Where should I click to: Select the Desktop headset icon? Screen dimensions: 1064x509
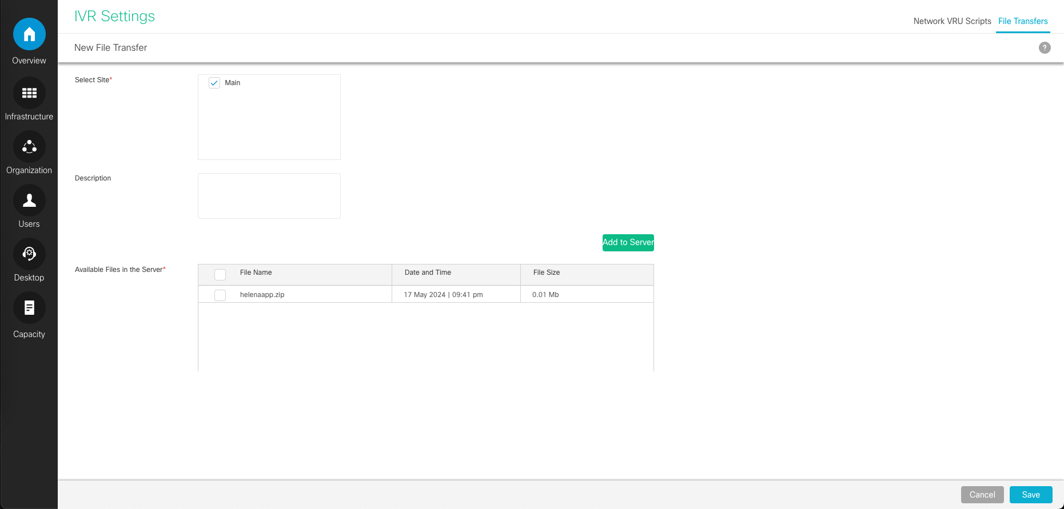click(x=29, y=254)
